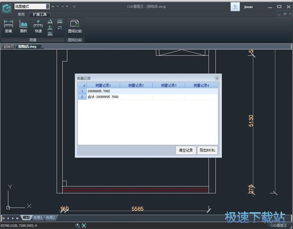Click the zoom window icon in status bar
Image resolution: width=293 pixels, height=229 pixels.
[x=77, y=225]
